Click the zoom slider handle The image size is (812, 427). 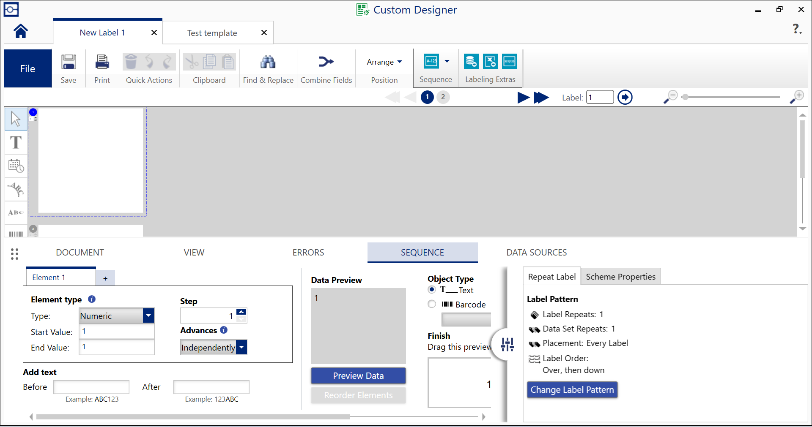[685, 97]
